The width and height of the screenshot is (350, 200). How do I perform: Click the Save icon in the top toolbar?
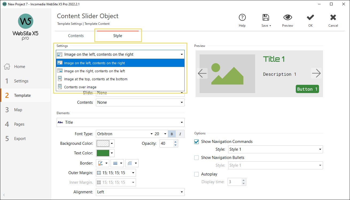[265, 18]
